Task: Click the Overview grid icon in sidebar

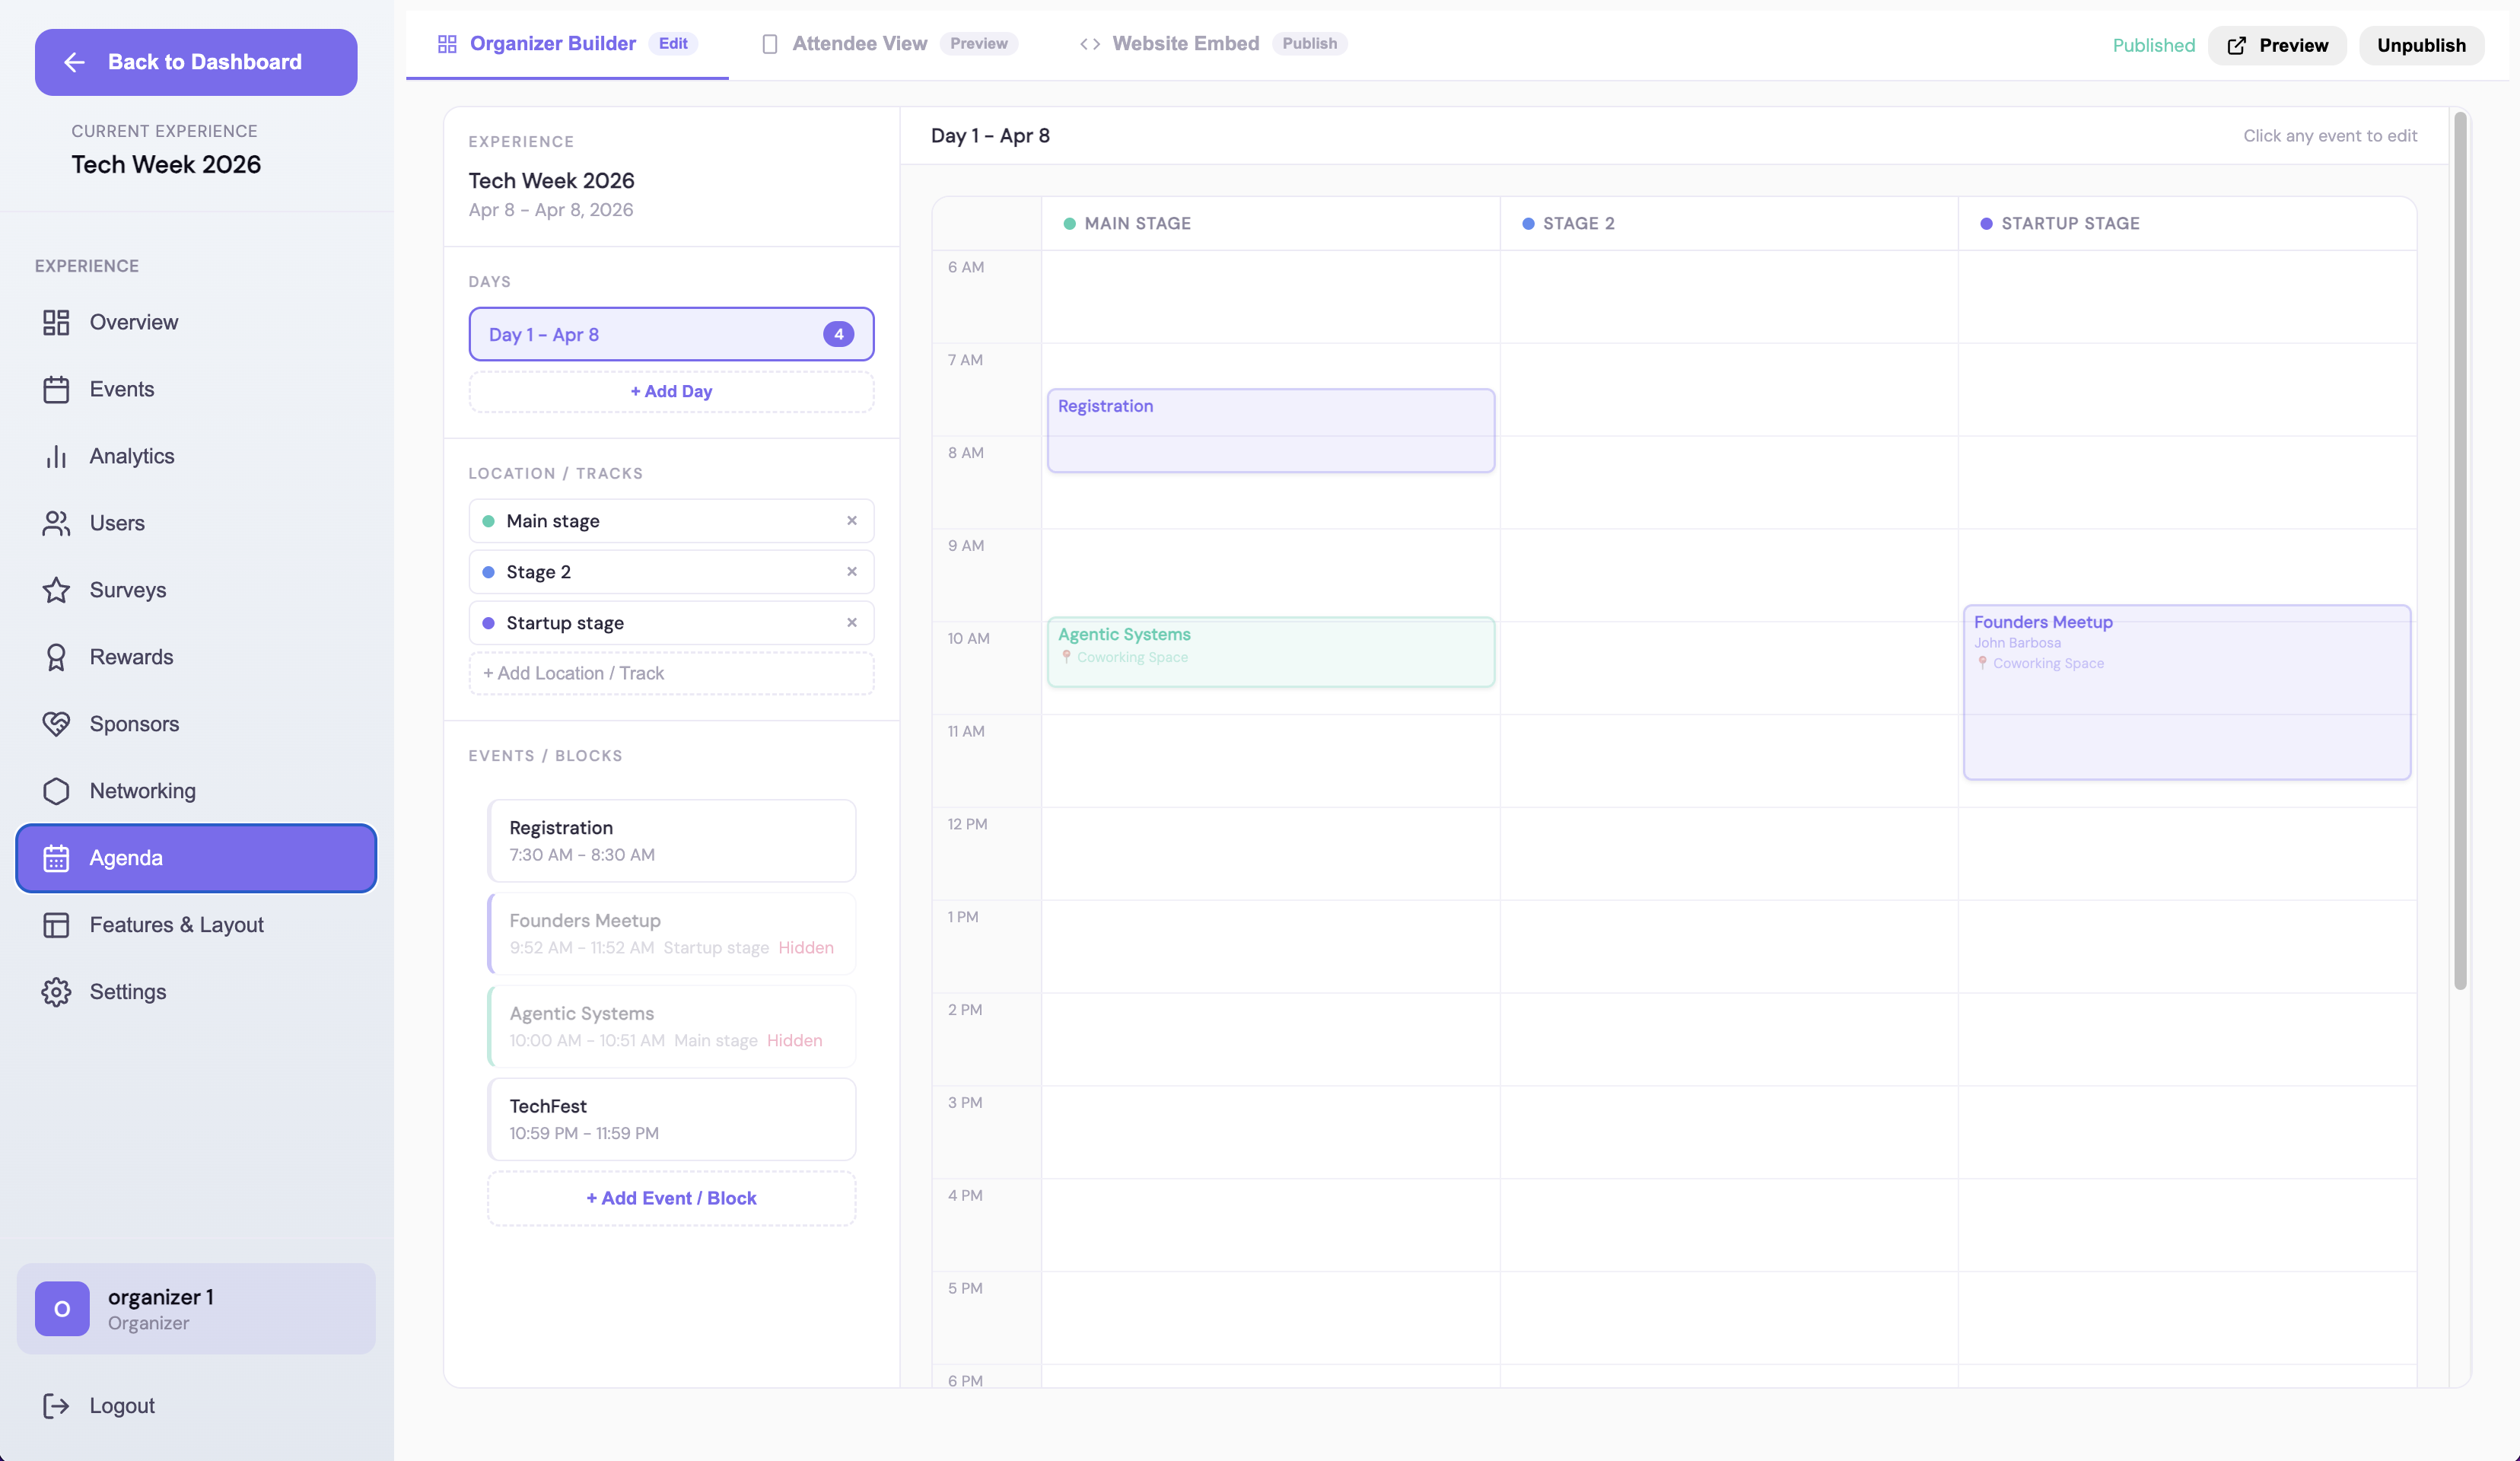Action: click(56, 322)
